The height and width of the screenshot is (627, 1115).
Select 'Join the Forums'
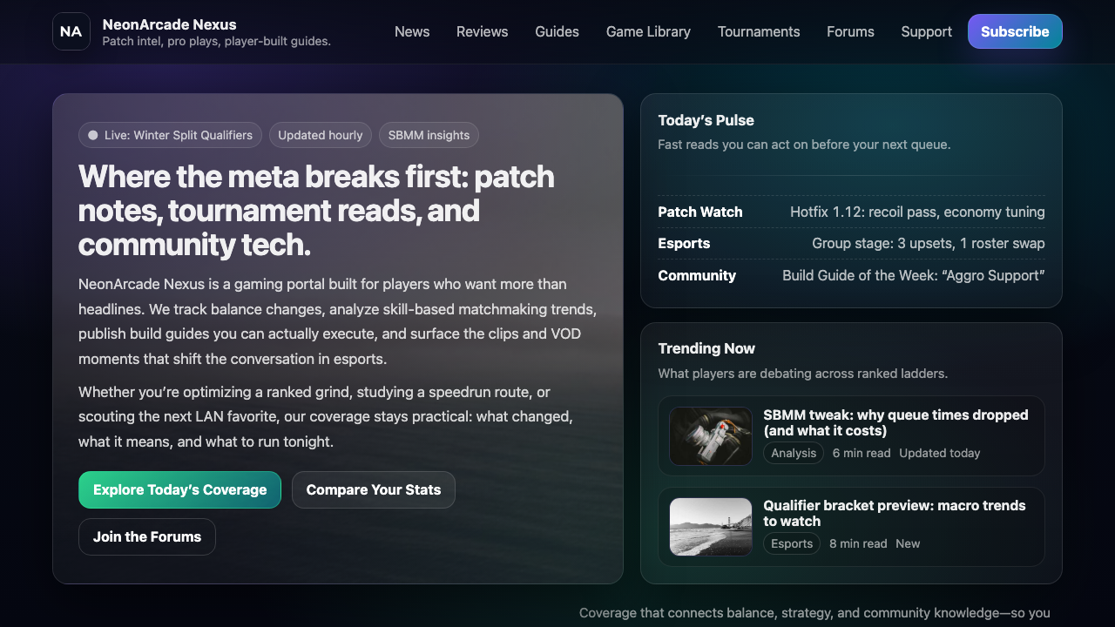click(x=146, y=536)
